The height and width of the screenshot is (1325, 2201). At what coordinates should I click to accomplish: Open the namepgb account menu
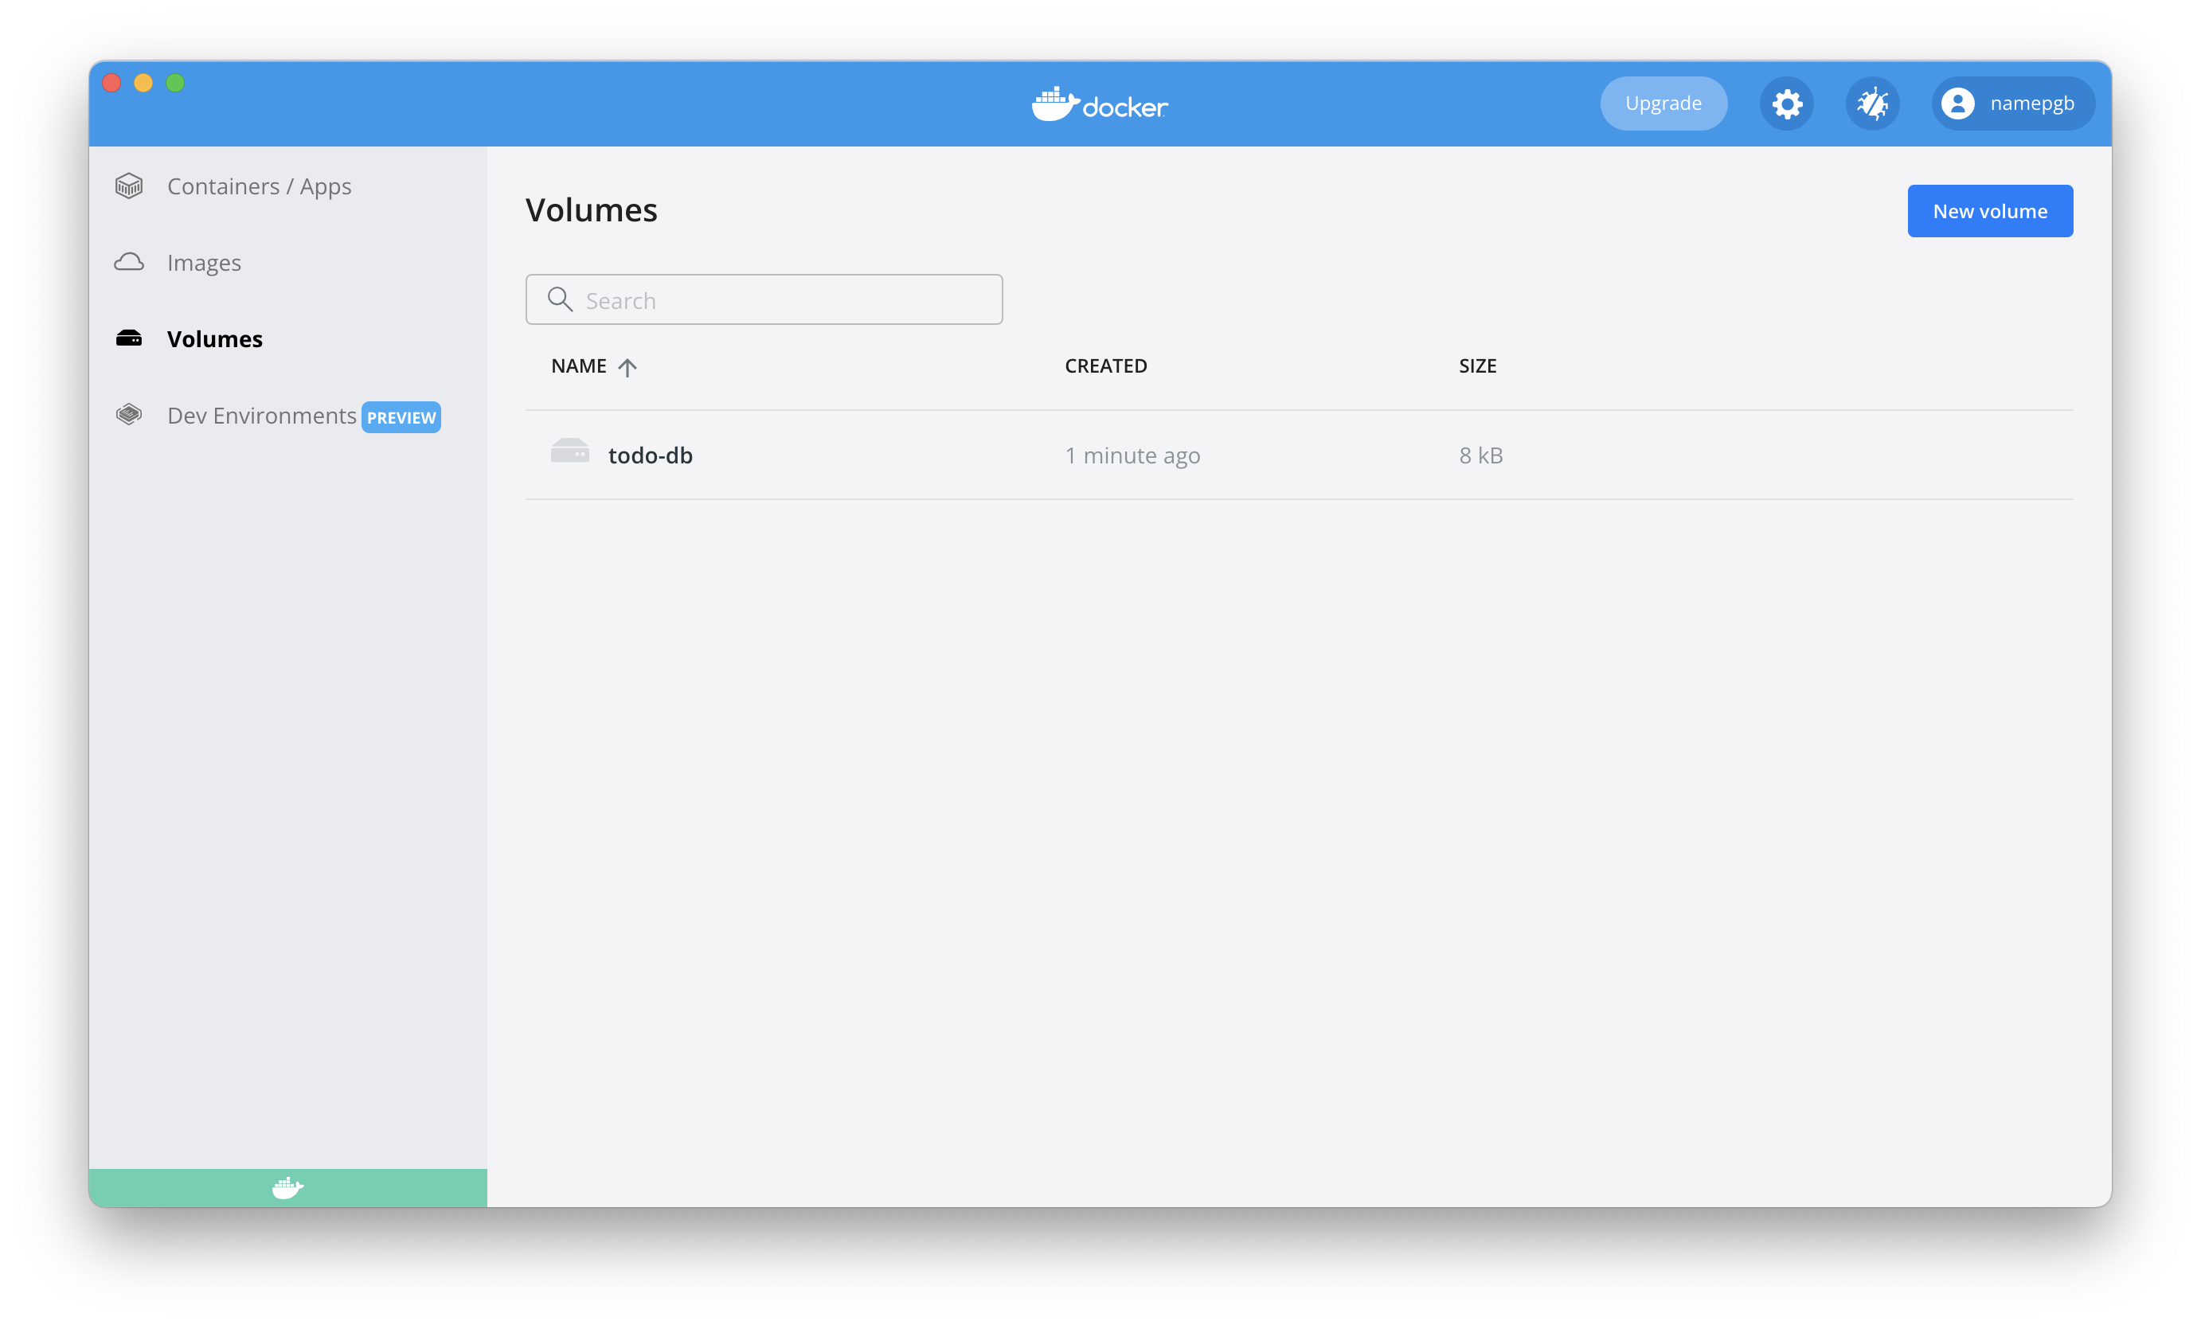(2031, 104)
